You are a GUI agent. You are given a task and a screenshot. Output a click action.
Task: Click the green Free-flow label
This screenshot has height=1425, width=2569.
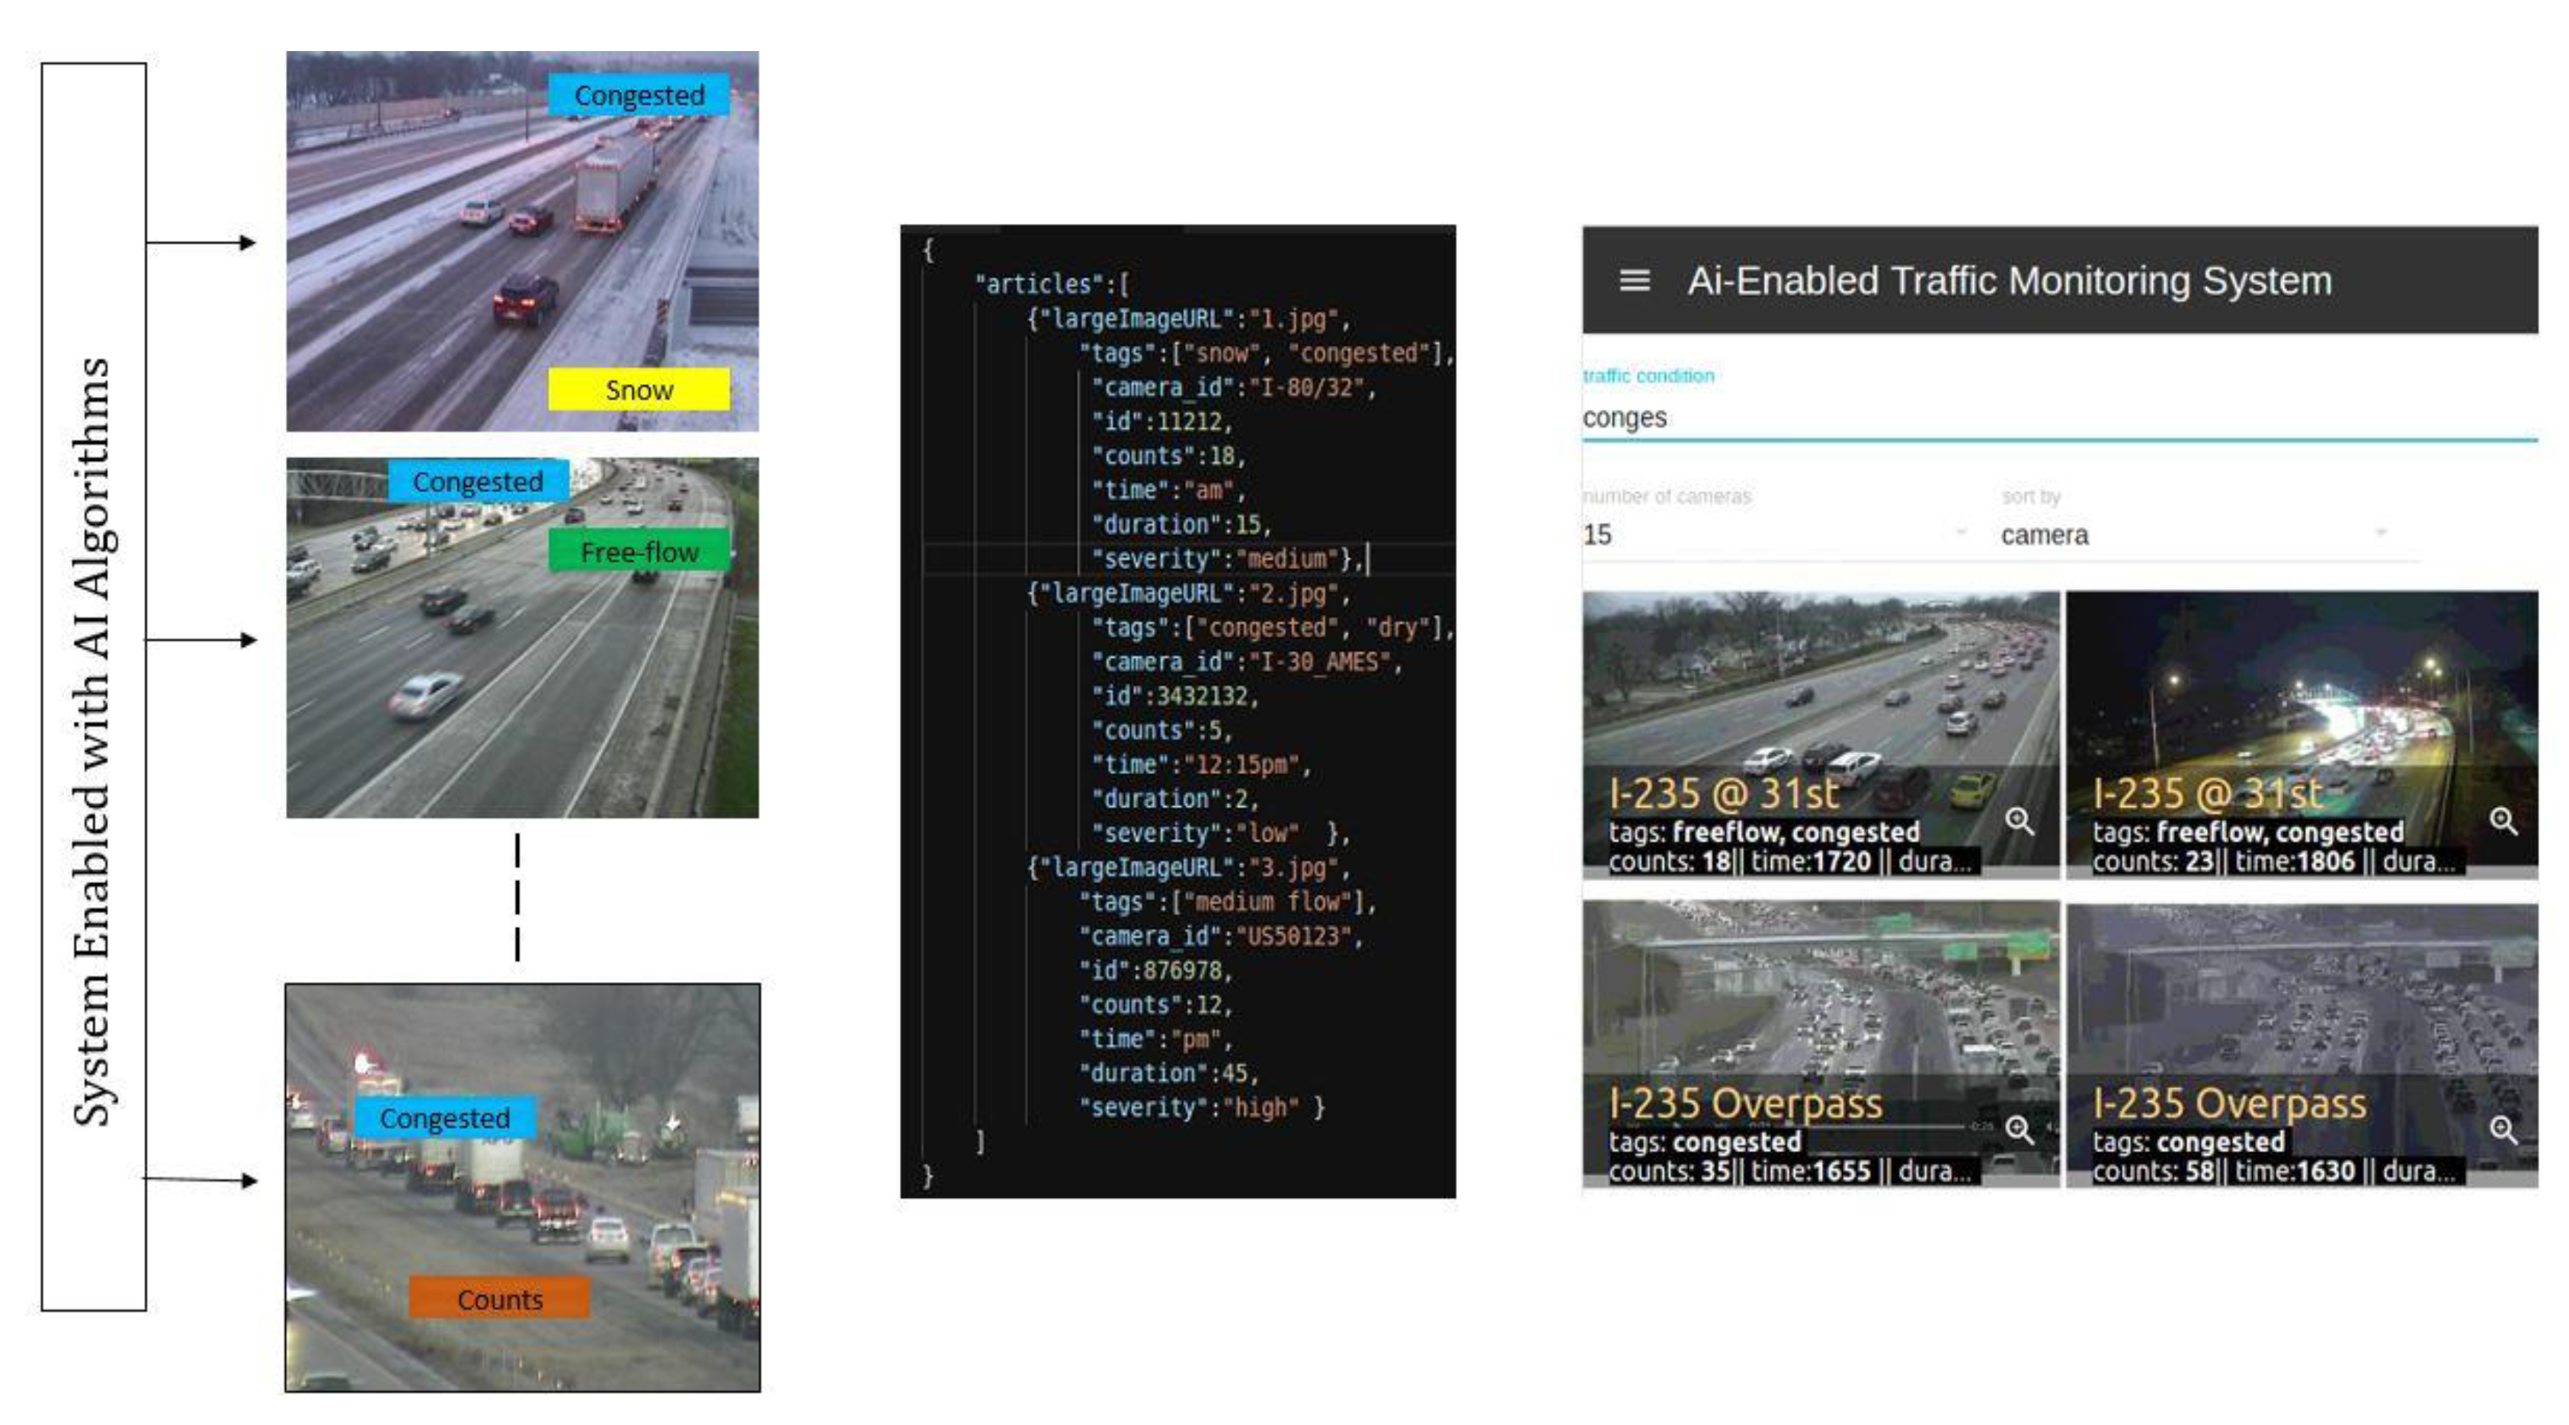(639, 552)
